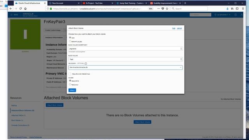The image size is (249, 140).
Task: Select the Instance Information tab
Action: pos(54,37)
